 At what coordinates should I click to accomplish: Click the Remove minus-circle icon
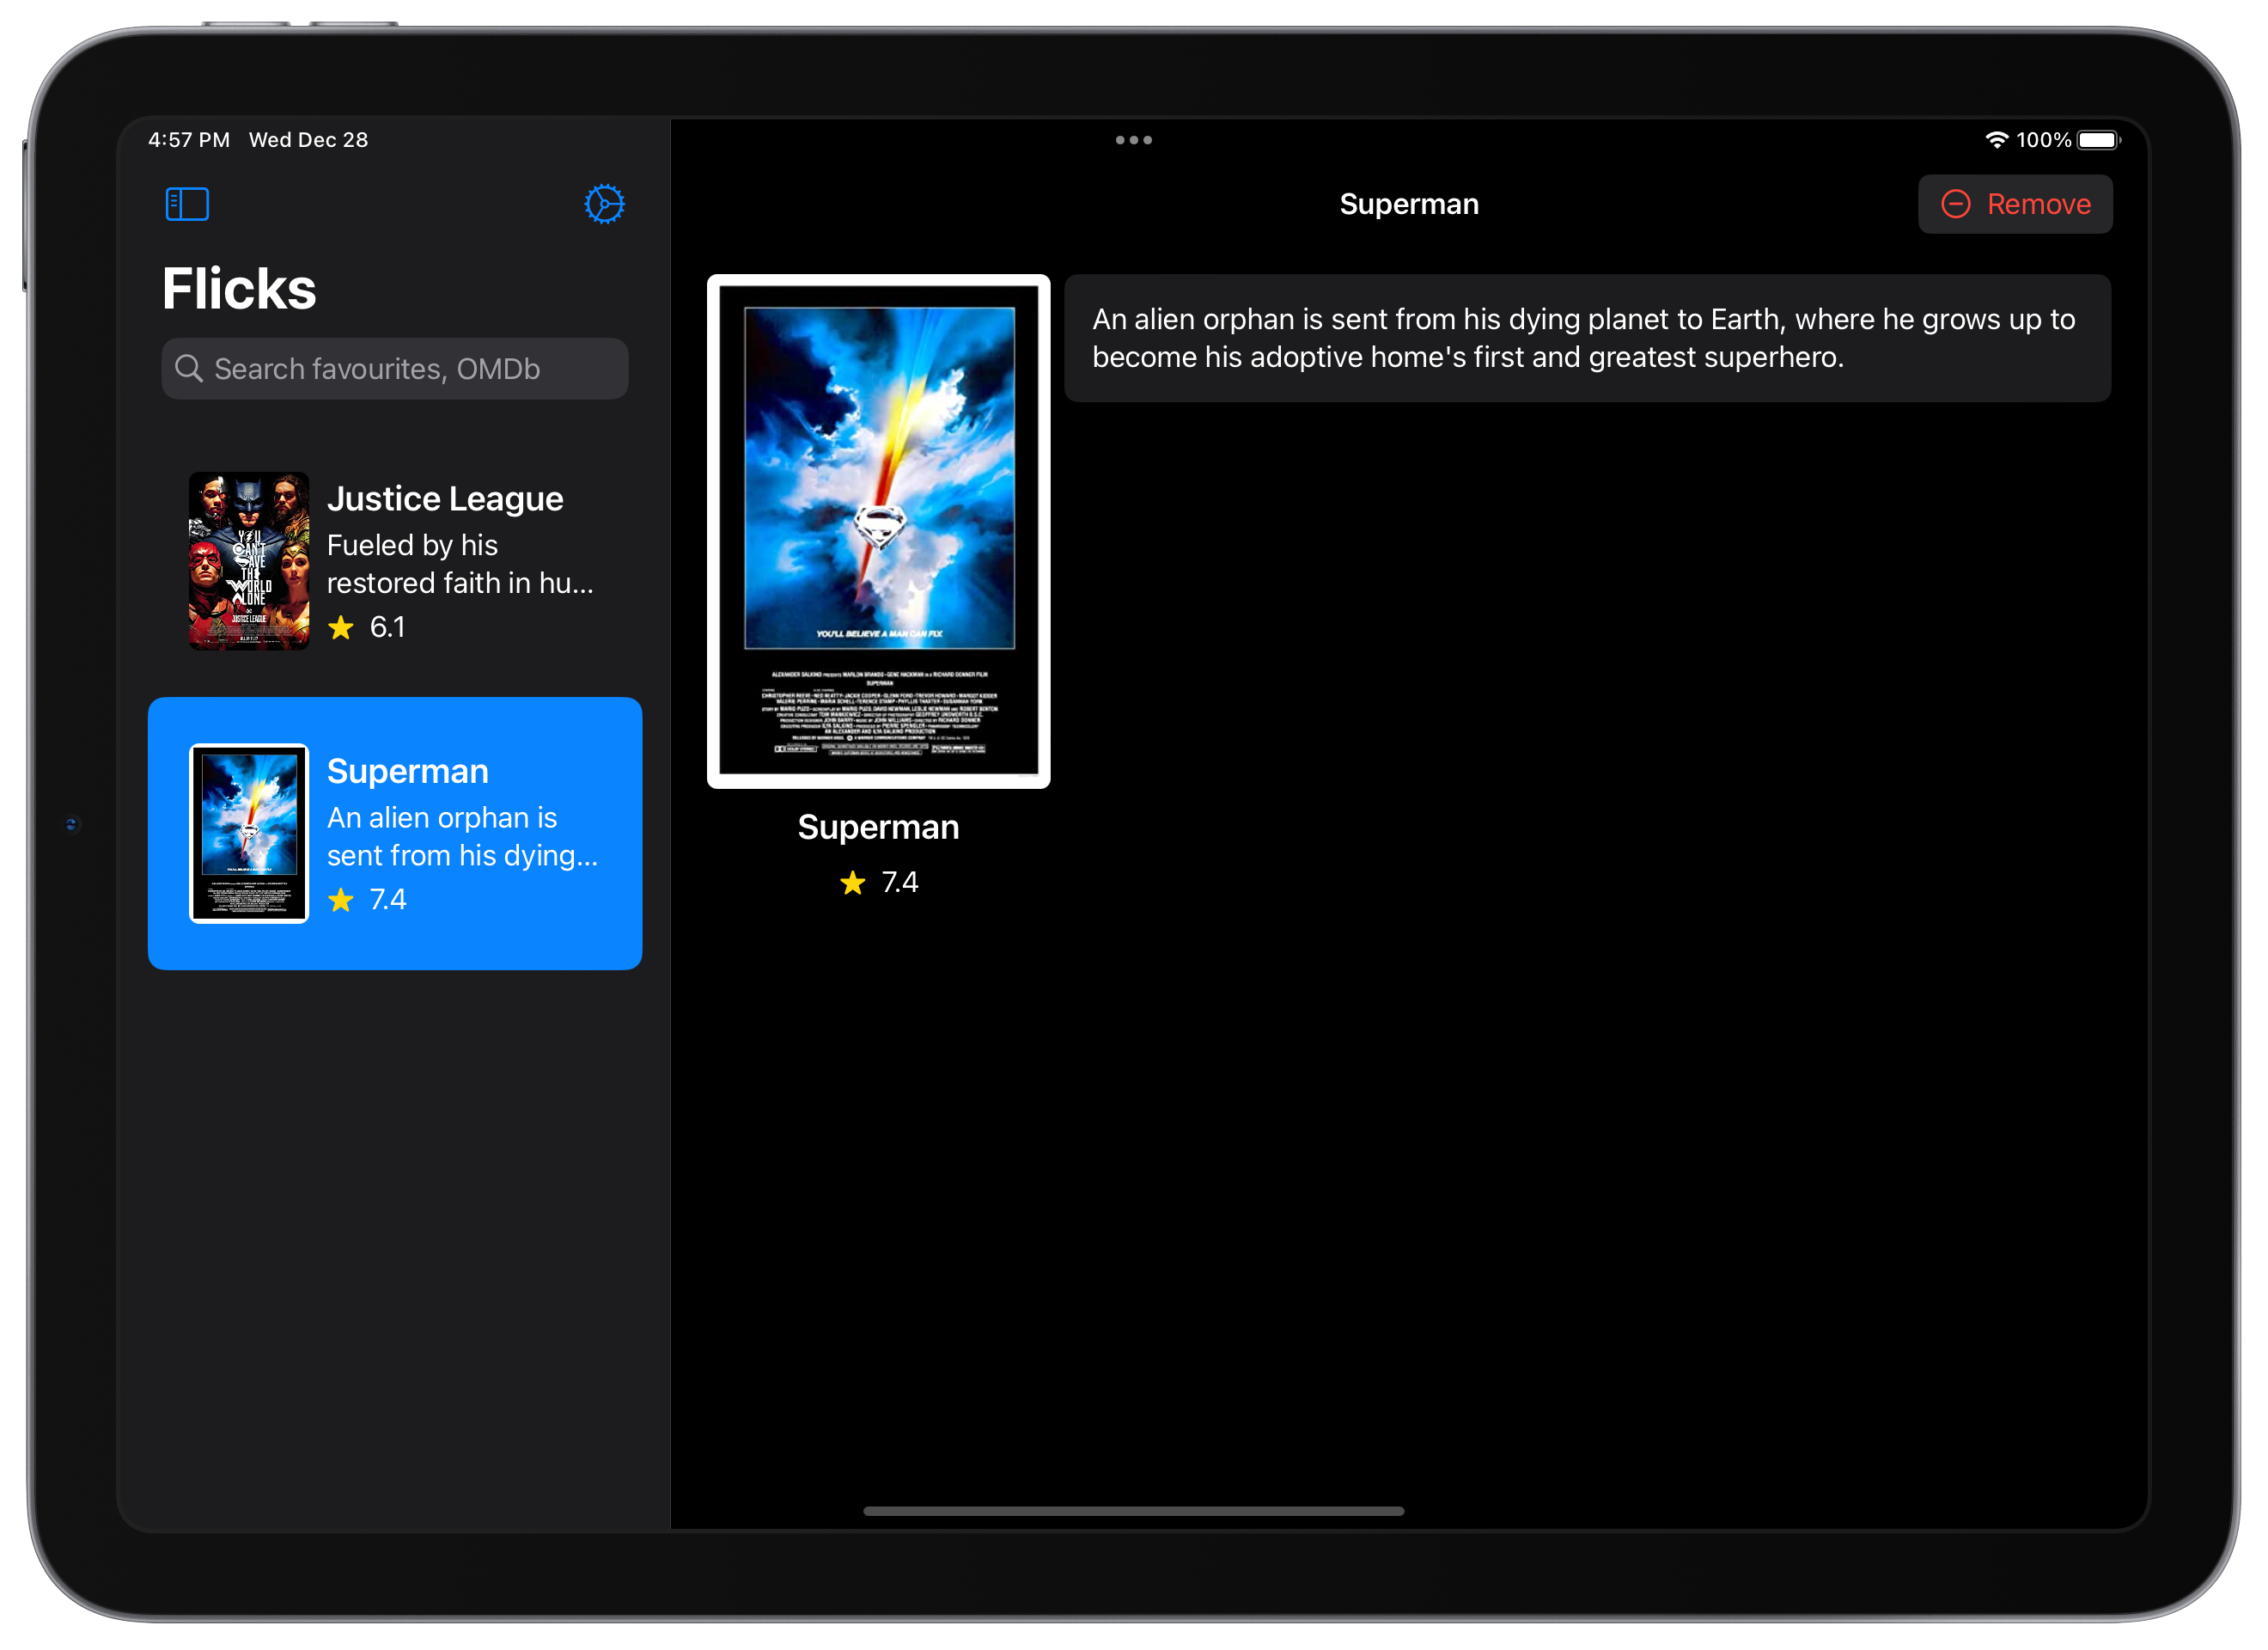(1955, 205)
